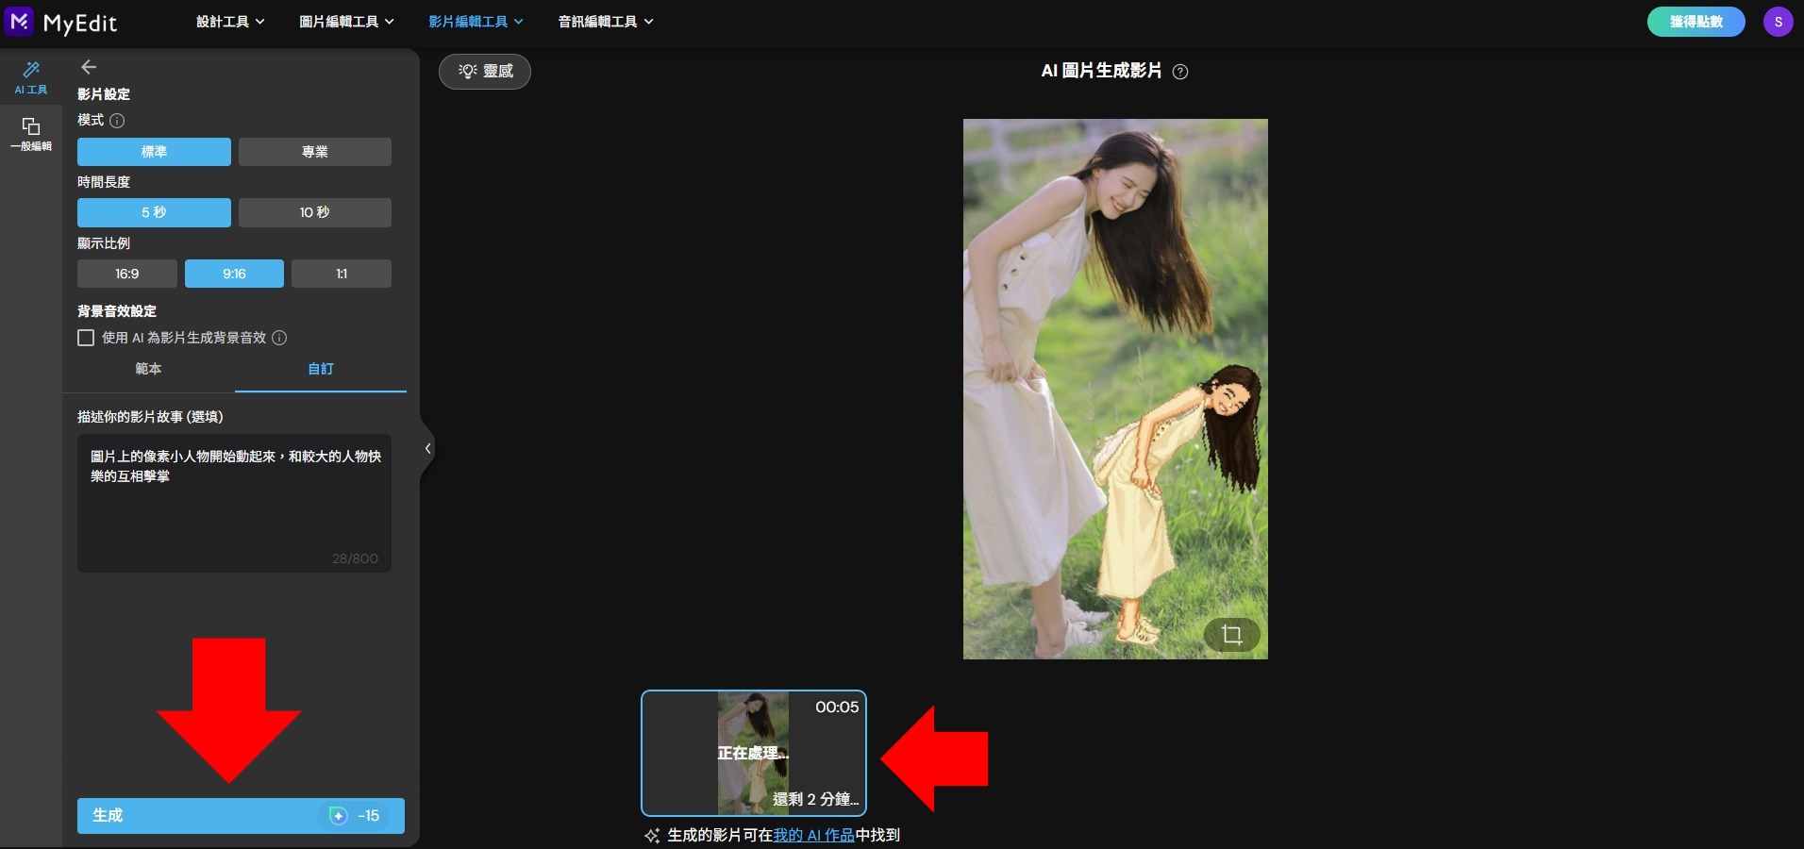Click the 獲得點數 button
Screen dimensions: 1804x849
pyautogui.click(x=1696, y=22)
